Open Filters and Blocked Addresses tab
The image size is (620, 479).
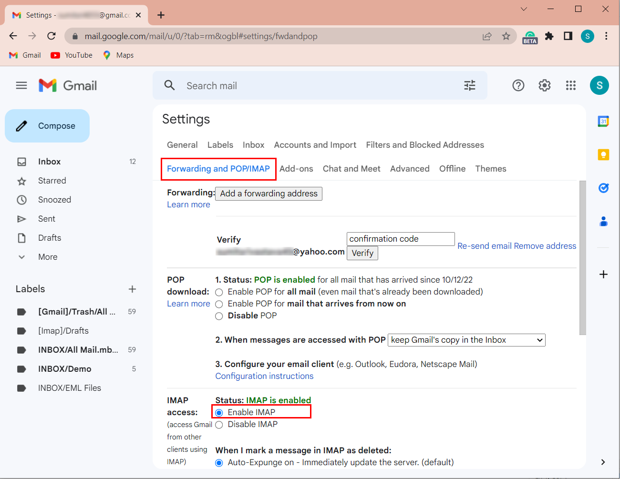click(425, 145)
